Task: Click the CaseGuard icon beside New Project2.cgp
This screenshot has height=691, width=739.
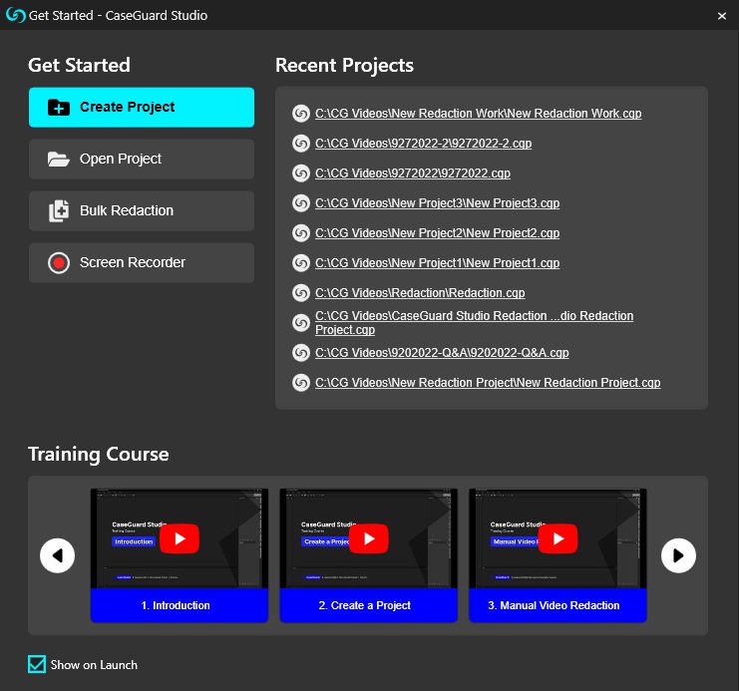Action: click(x=301, y=233)
